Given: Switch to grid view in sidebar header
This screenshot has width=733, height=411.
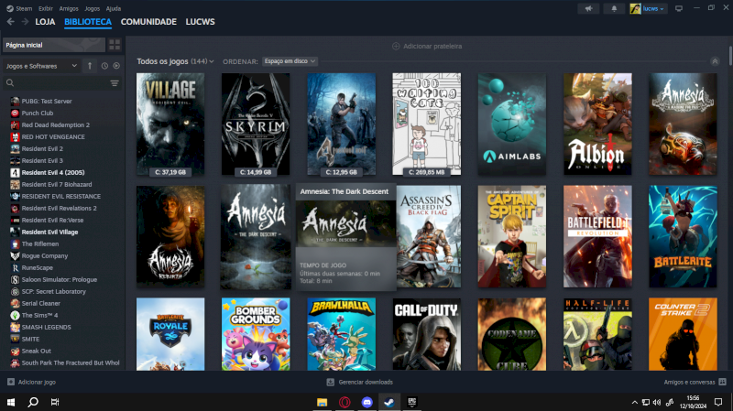Looking at the screenshot, I should (x=115, y=44).
